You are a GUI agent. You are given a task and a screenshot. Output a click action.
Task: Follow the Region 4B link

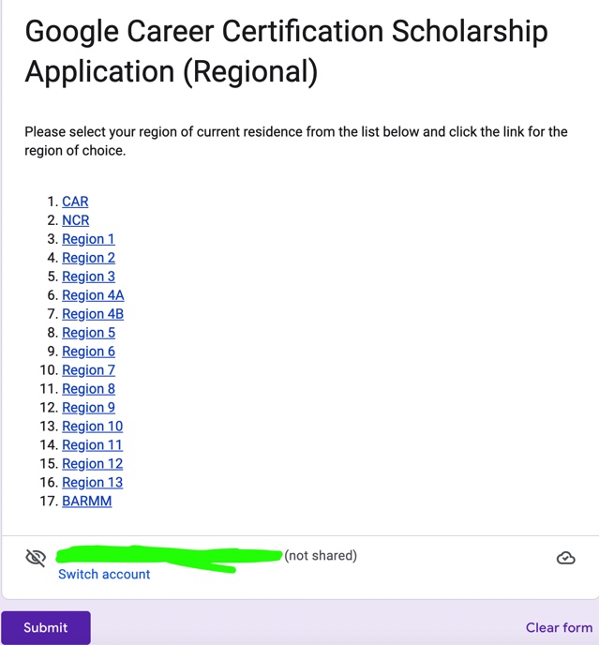[x=93, y=314]
